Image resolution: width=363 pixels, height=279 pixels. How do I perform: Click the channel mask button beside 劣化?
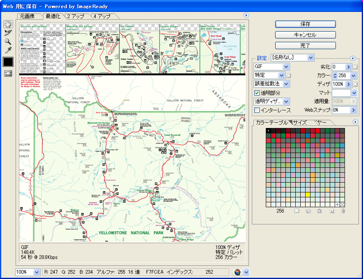[355, 67]
